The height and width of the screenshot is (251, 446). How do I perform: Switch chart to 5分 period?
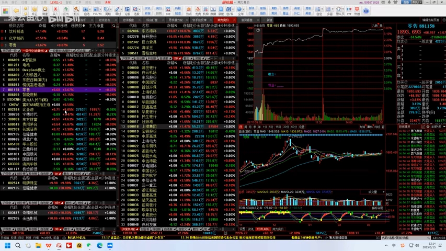click(x=271, y=127)
